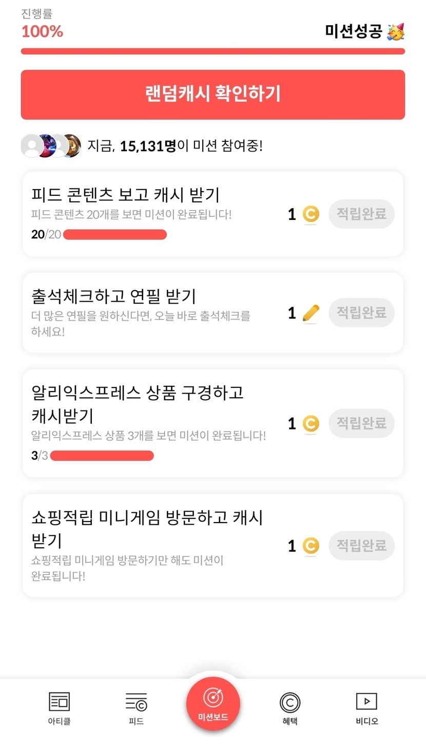The height and width of the screenshot is (744, 426).
Task: Click the overall 진행률 progress bar
Action: click(x=213, y=51)
